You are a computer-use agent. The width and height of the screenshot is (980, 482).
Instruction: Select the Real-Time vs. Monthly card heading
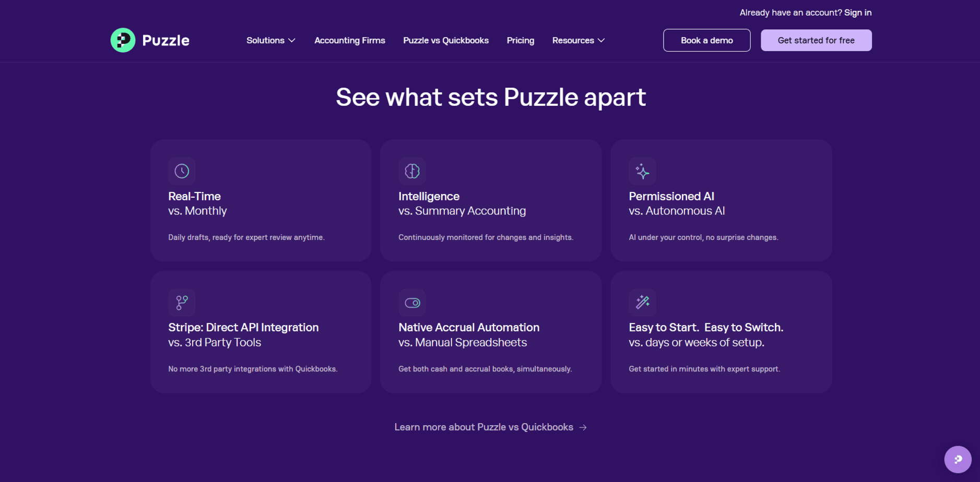point(194,197)
